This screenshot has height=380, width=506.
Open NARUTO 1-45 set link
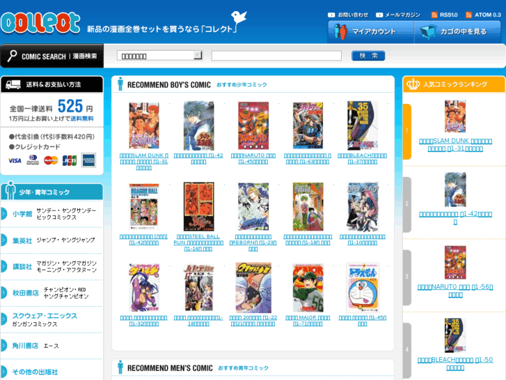(x=253, y=158)
